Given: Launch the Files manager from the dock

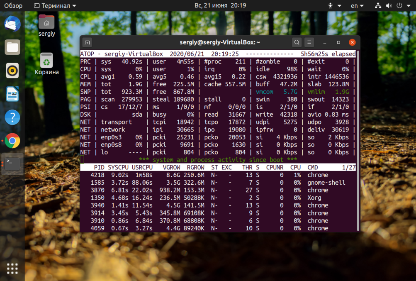Looking at the screenshot, I should pos(12,47).
